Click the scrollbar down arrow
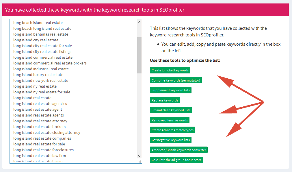The width and height of the screenshot is (292, 172). click(x=139, y=156)
